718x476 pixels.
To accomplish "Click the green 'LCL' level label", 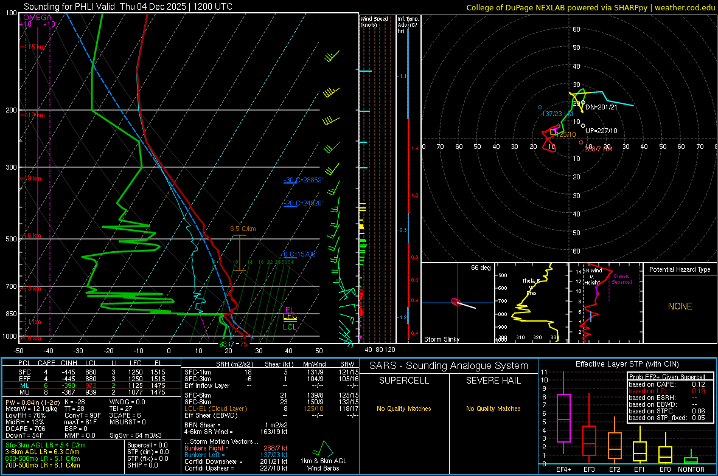I will click(290, 327).
